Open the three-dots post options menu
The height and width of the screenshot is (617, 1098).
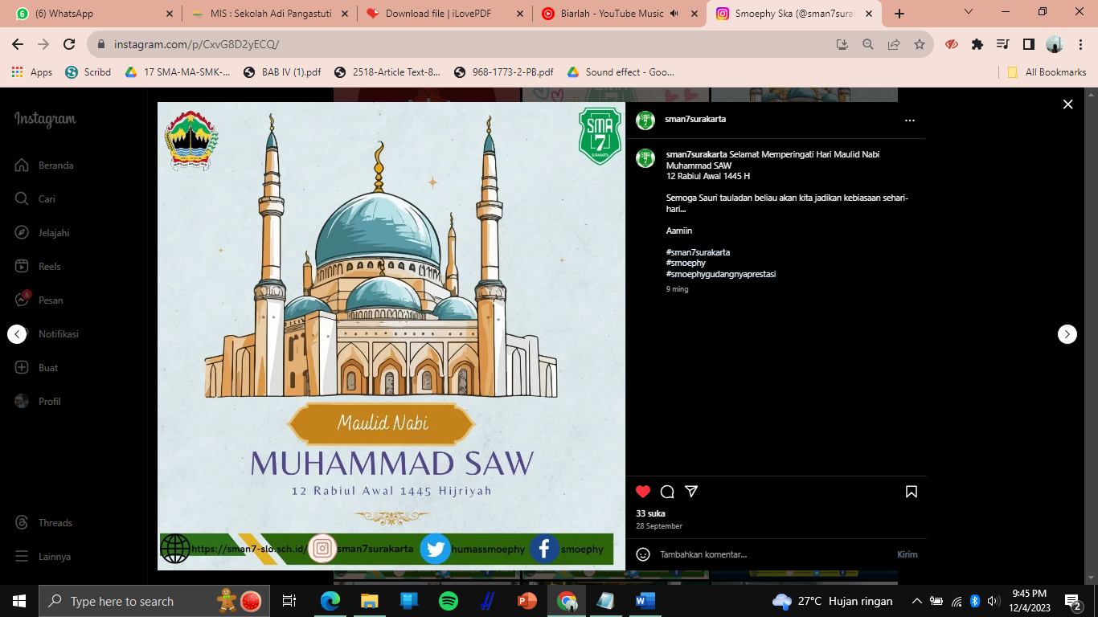(x=909, y=121)
